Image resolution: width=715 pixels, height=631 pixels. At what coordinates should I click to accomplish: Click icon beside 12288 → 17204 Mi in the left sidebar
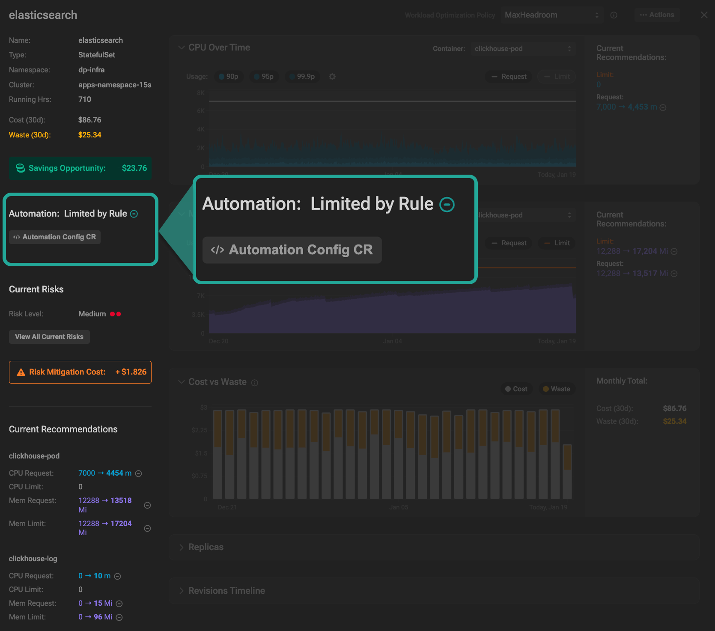(147, 528)
